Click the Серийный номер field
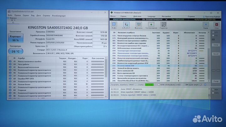The width and height of the screenshot is (226, 127). pos(59,35)
